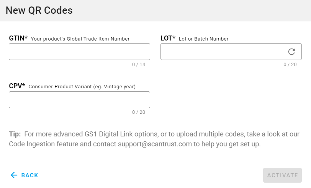Click the Global Trade Item Number hint
This screenshot has height=188, width=311.
click(x=80, y=39)
